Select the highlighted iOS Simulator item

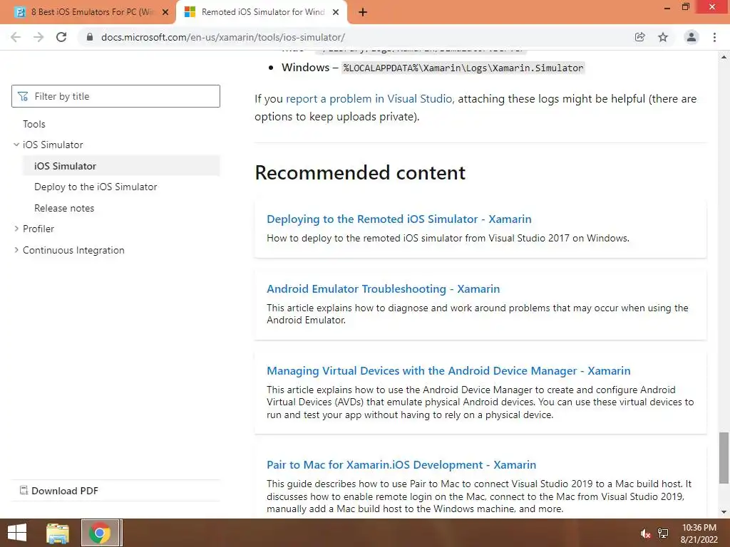coord(121,166)
